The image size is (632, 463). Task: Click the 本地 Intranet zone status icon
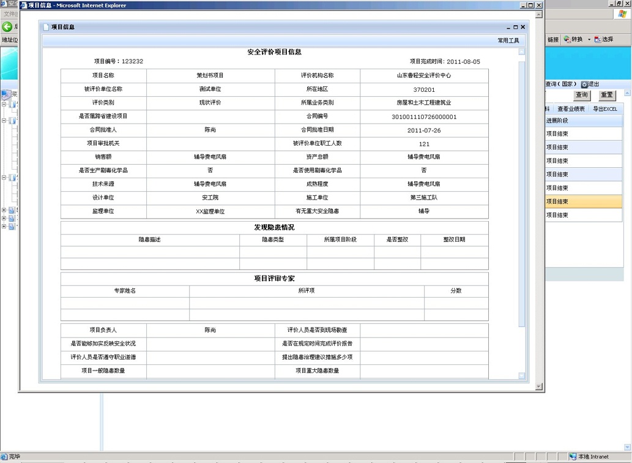[x=573, y=457]
